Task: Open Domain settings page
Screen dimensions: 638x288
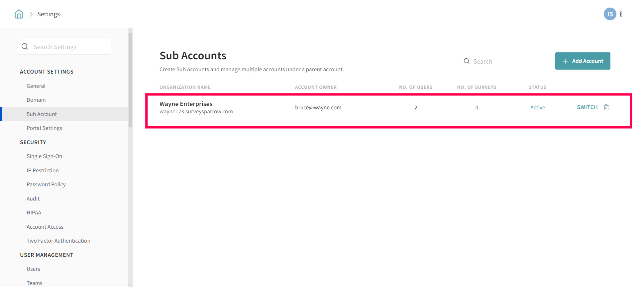Action: point(36,100)
